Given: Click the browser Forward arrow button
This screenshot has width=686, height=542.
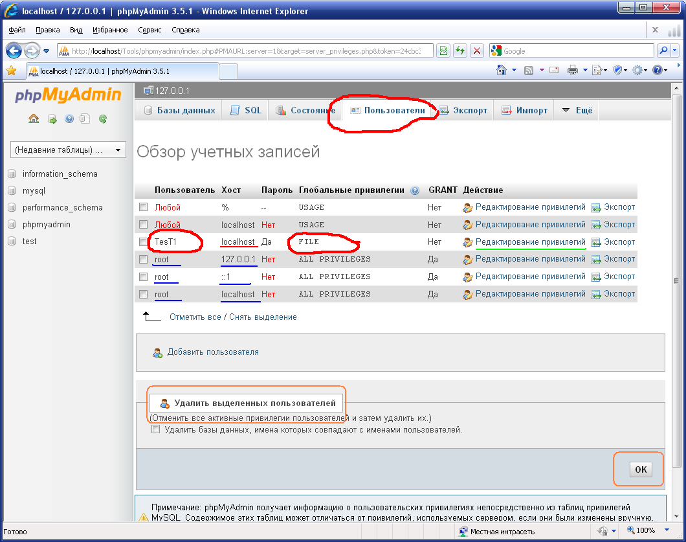Looking at the screenshot, I should pos(32,51).
